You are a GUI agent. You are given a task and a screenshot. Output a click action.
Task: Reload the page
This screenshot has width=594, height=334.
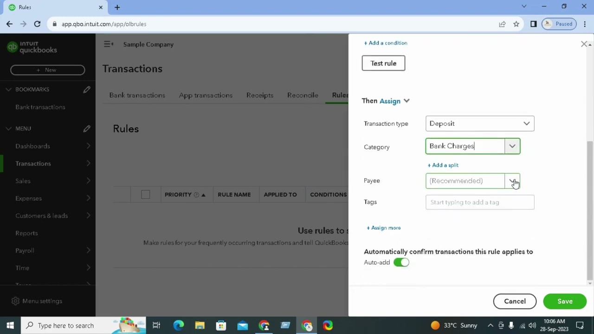point(37,24)
